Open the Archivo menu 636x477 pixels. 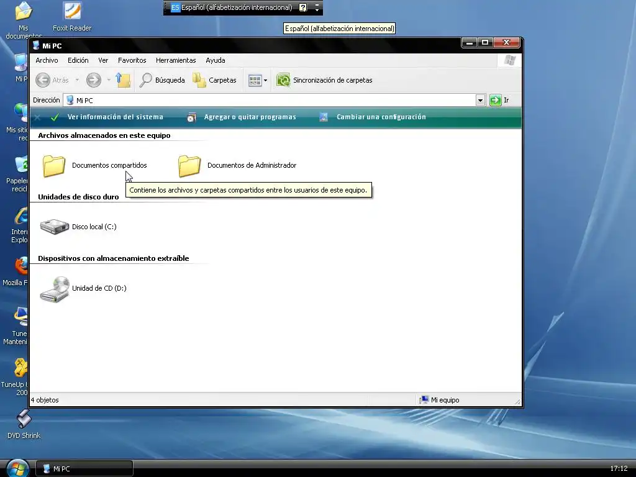point(47,60)
